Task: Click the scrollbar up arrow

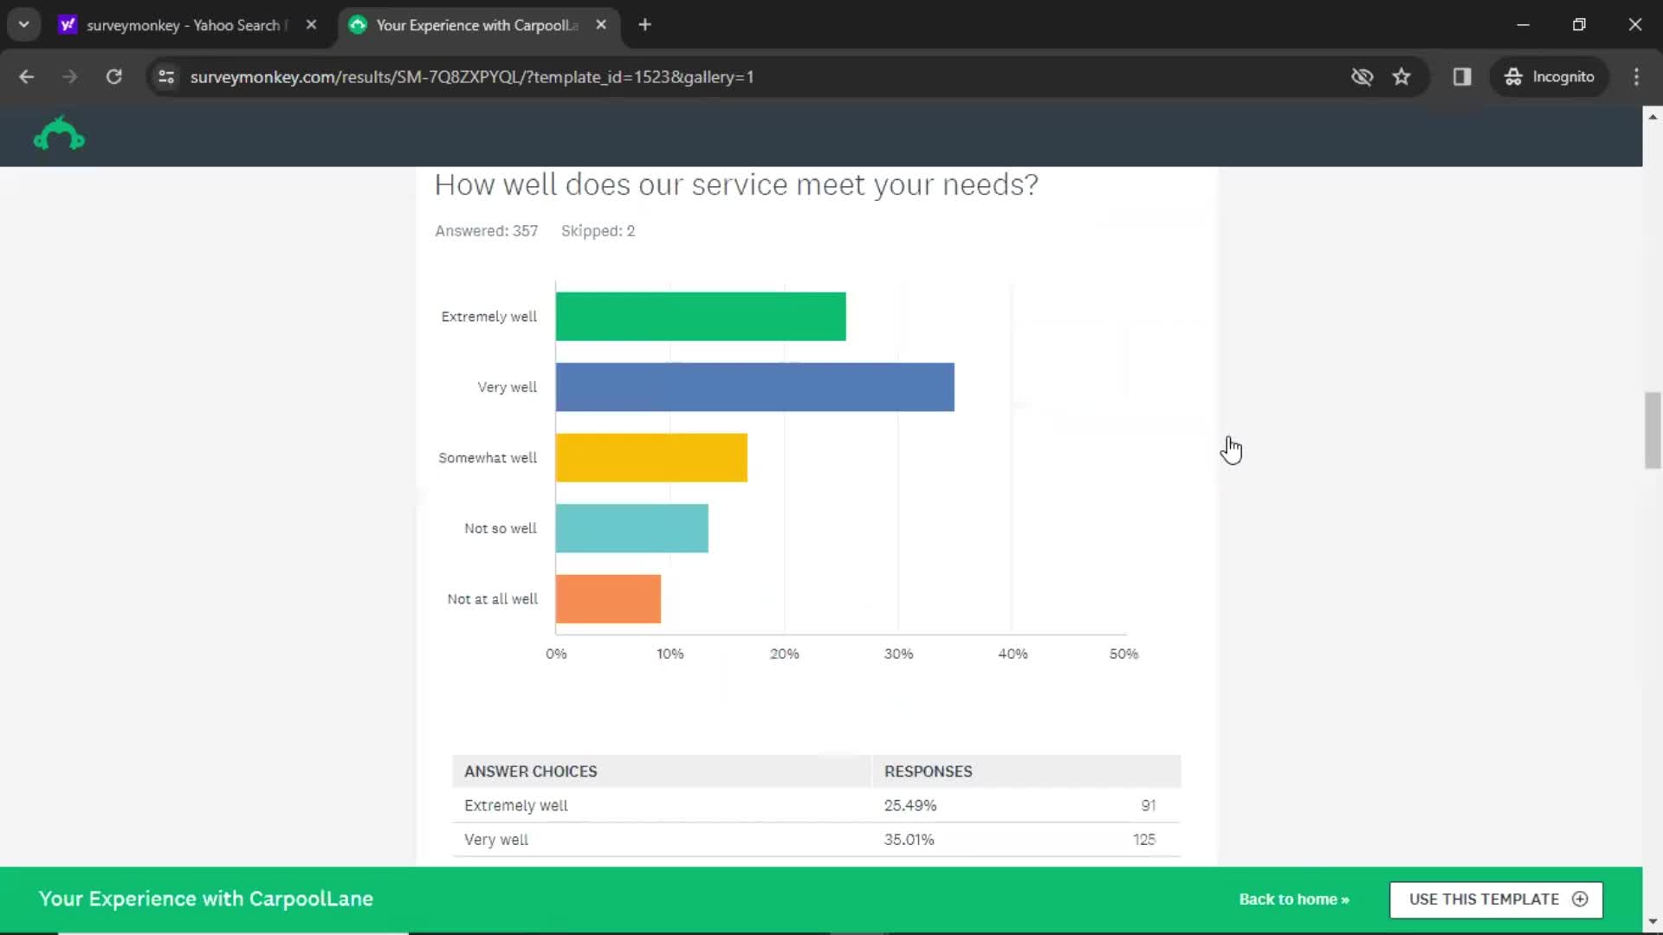Action: click(1653, 116)
